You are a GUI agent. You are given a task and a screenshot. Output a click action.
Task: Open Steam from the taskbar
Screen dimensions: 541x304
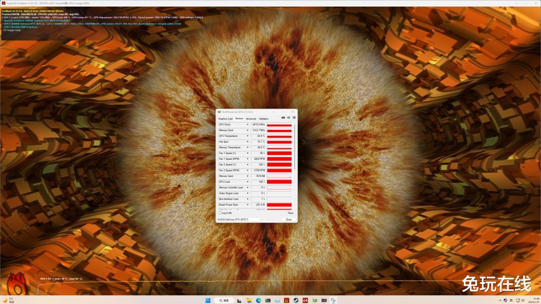pos(296,301)
